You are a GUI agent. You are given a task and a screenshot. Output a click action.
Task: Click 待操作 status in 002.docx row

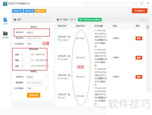(116, 57)
